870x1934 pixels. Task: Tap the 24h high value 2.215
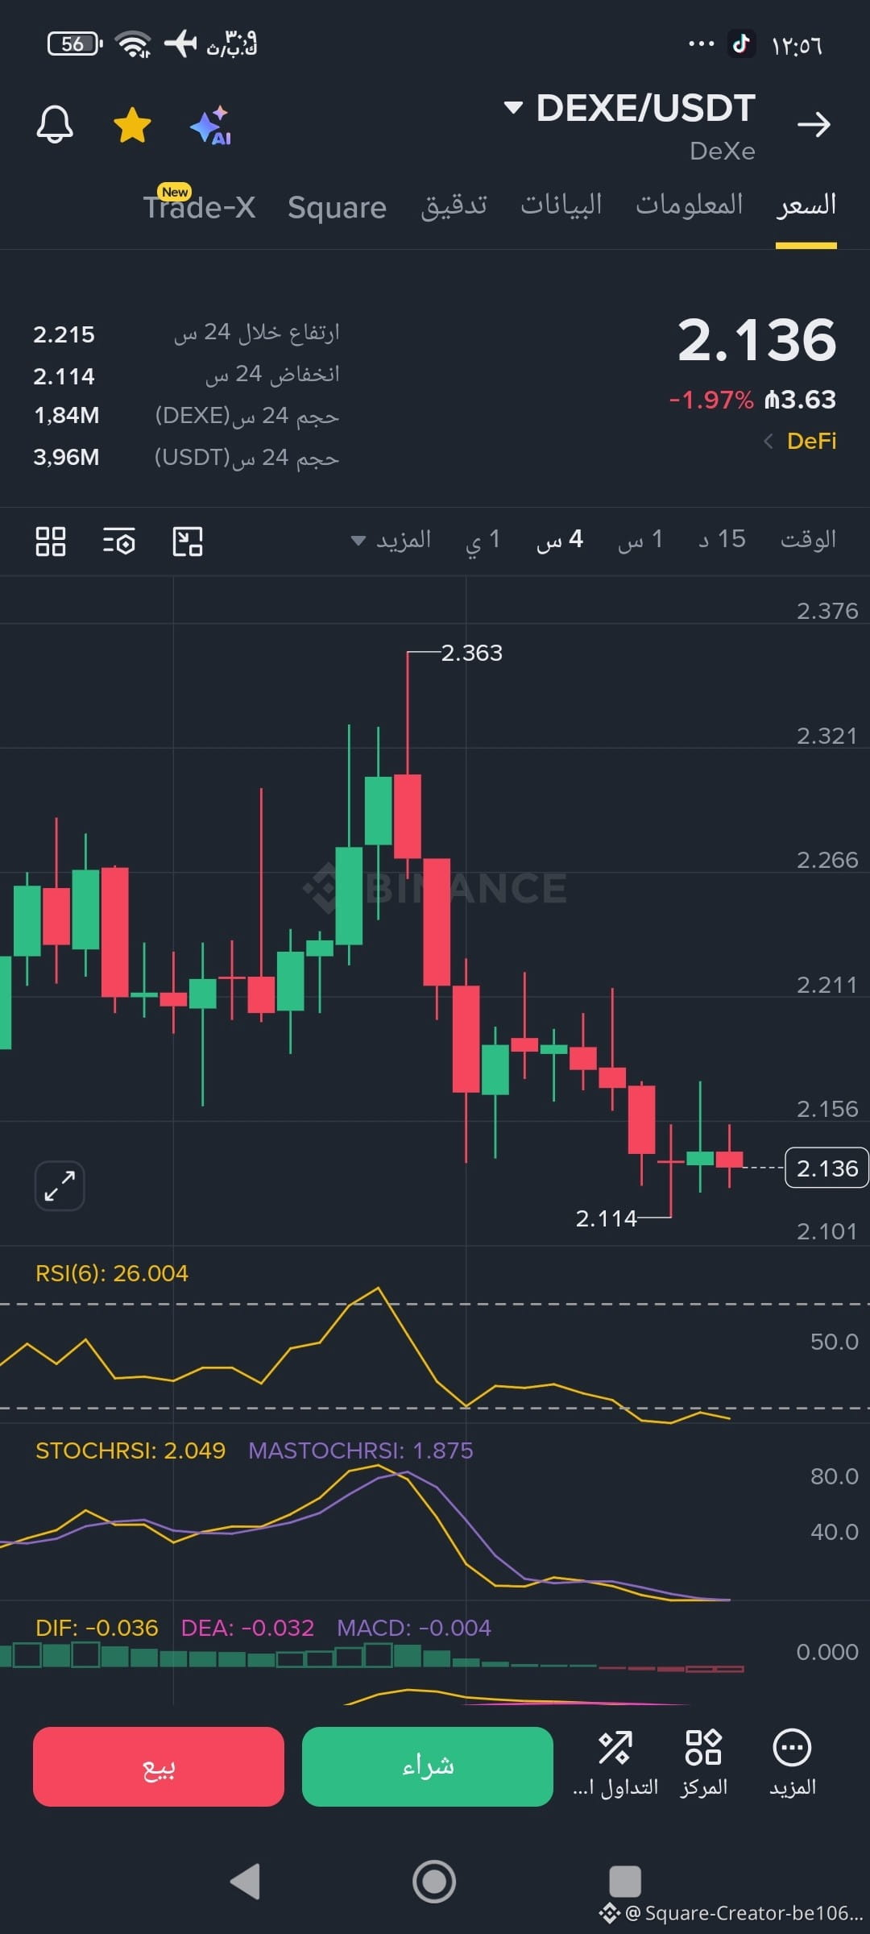coord(64,334)
